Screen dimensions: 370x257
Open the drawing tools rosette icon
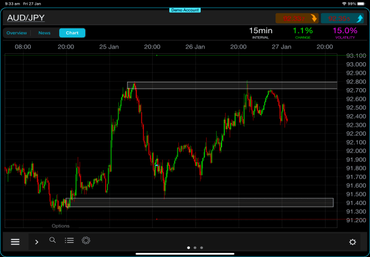86,240
